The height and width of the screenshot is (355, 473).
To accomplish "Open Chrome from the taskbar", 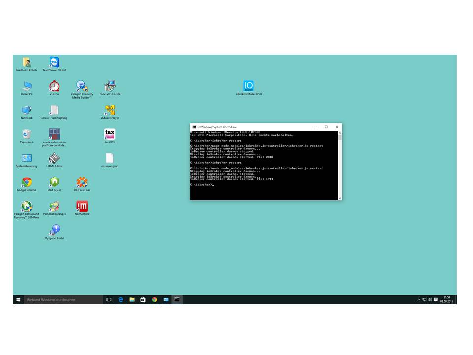I will point(154,299).
